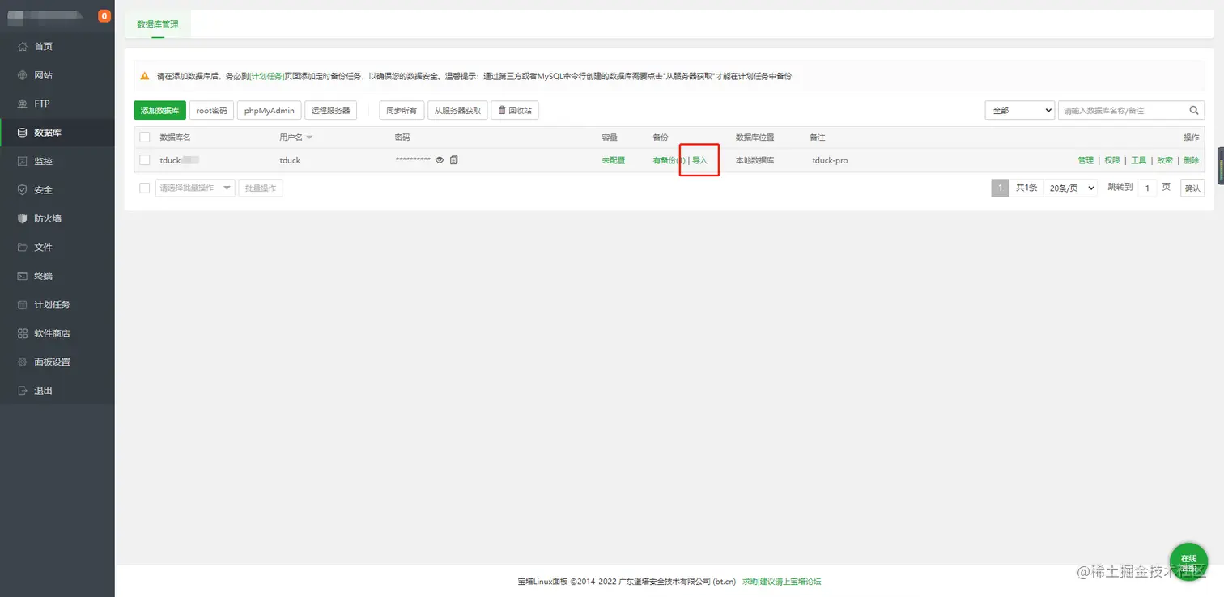Click the 计划任务 calendar icon
1224x597 pixels.
[x=23, y=305]
